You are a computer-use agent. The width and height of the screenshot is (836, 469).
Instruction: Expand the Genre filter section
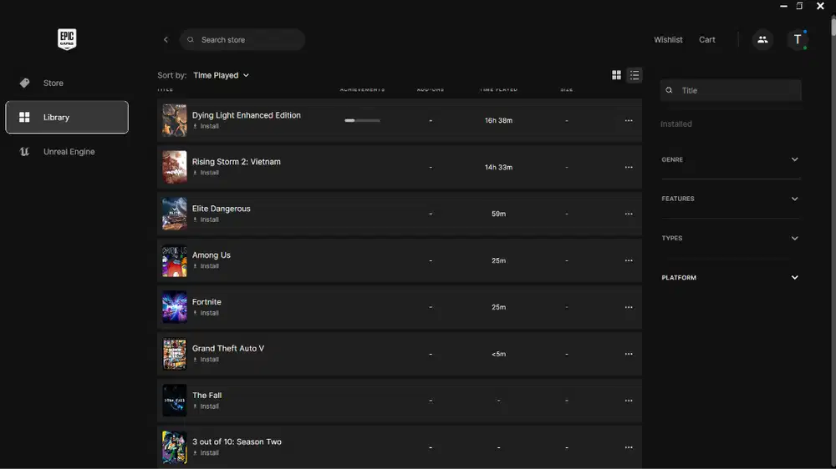730,159
